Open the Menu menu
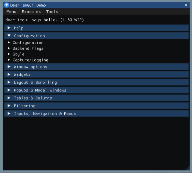Viewport: 192px width, 173px height. 11,12
